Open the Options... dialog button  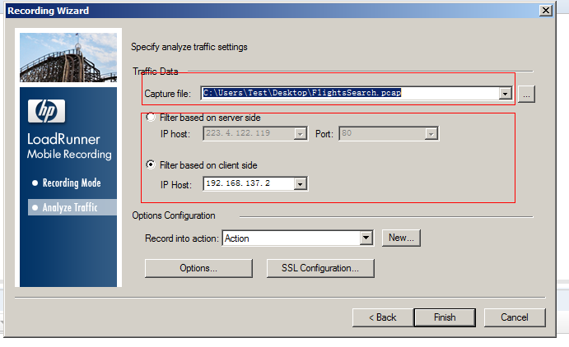tap(198, 268)
